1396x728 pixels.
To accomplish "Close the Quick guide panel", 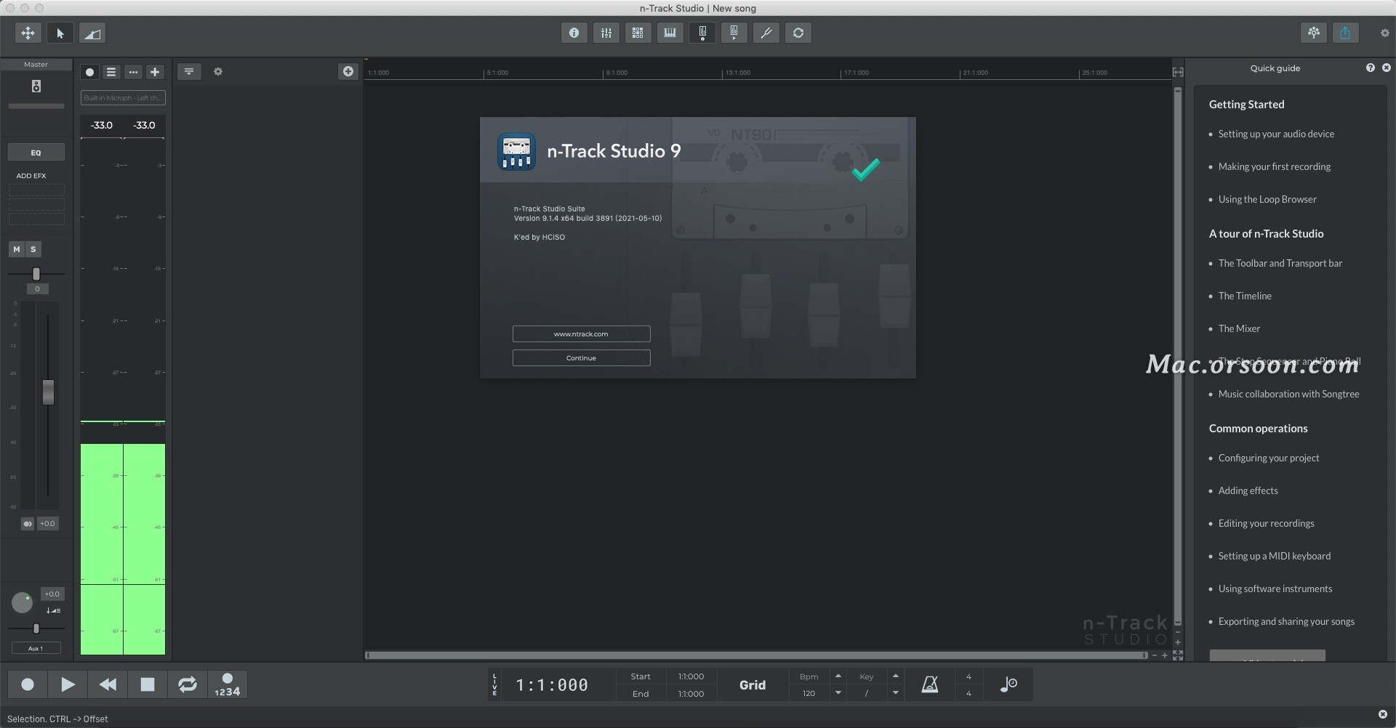I will pos(1387,68).
